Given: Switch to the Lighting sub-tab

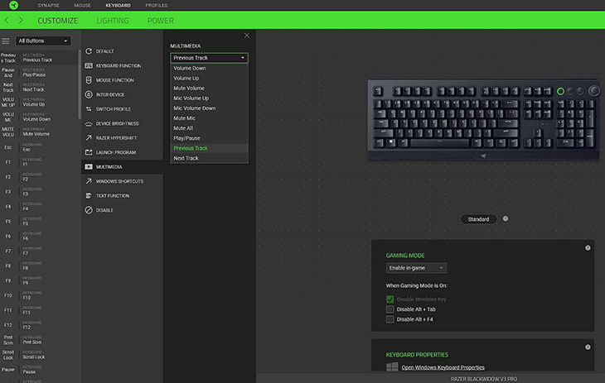Looking at the screenshot, I should 113,21.
